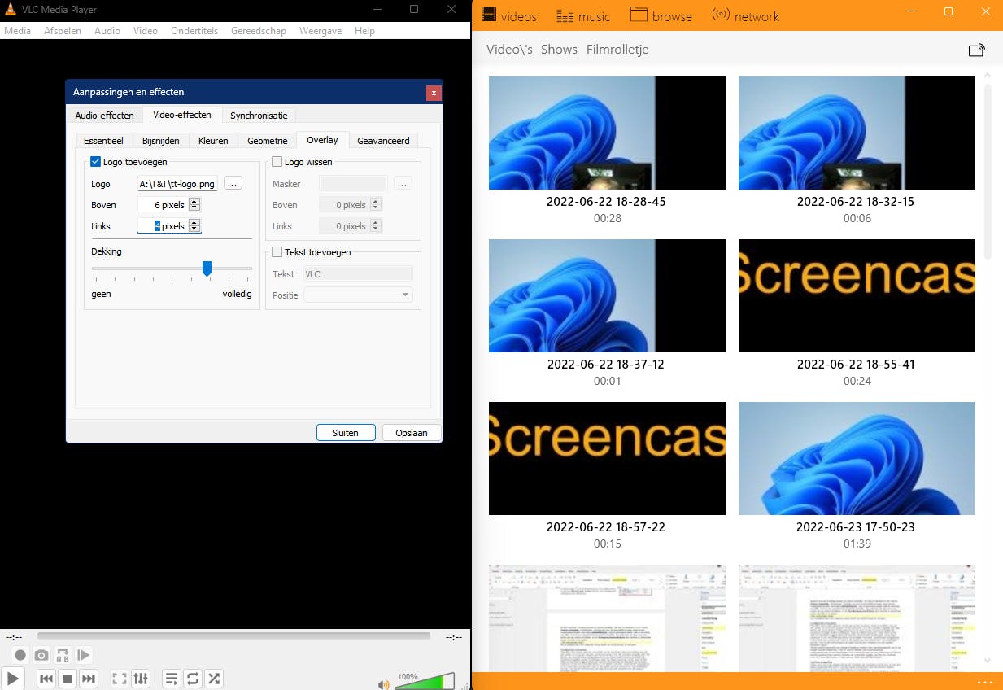1003x690 pixels.
Task: Open the Help menu
Action: (x=365, y=31)
